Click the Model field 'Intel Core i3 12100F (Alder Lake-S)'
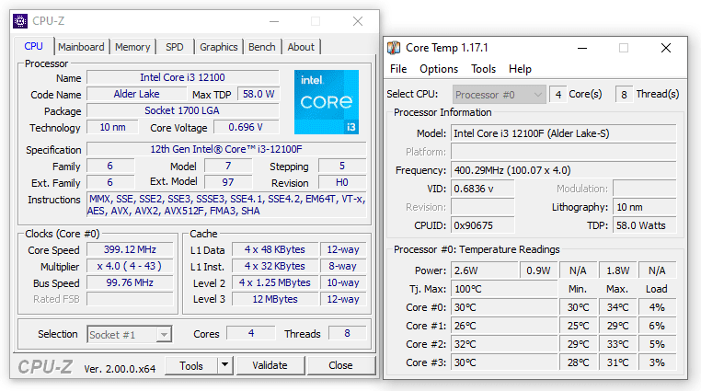Screen dimensions: 701x391 pos(563,133)
